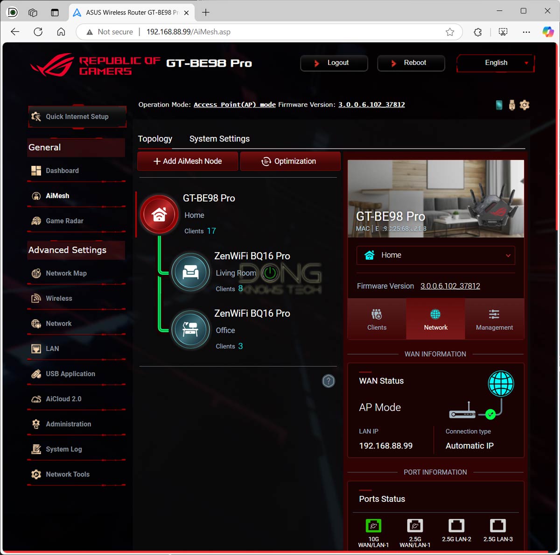Click the 10G WAN/LAN-1 port icon

[373, 526]
